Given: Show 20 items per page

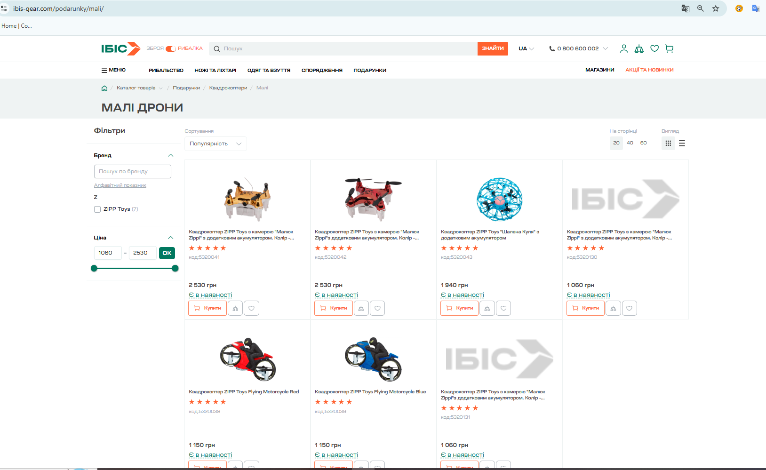Looking at the screenshot, I should pyautogui.click(x=616, y=143).
